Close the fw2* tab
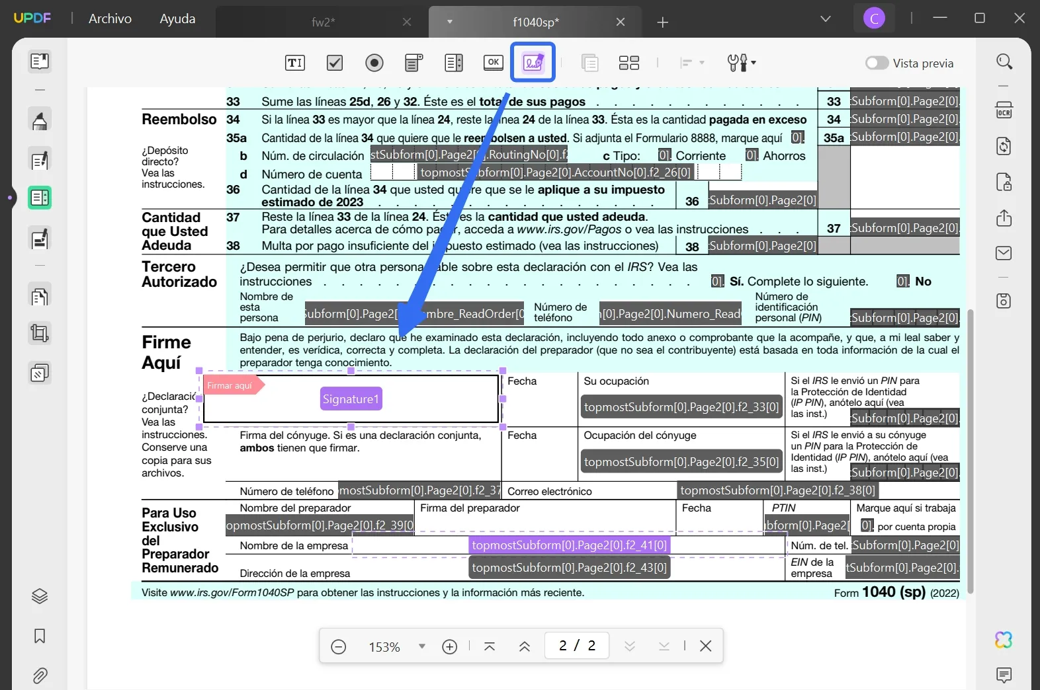Image resolution: width=1040 pixels, height=690 pixels. coord(407,22)
